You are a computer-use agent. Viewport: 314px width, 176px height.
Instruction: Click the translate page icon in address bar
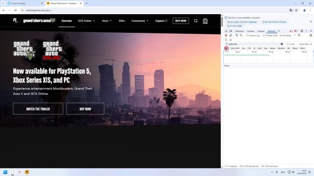pyautogui.click(x=291, y=10)
